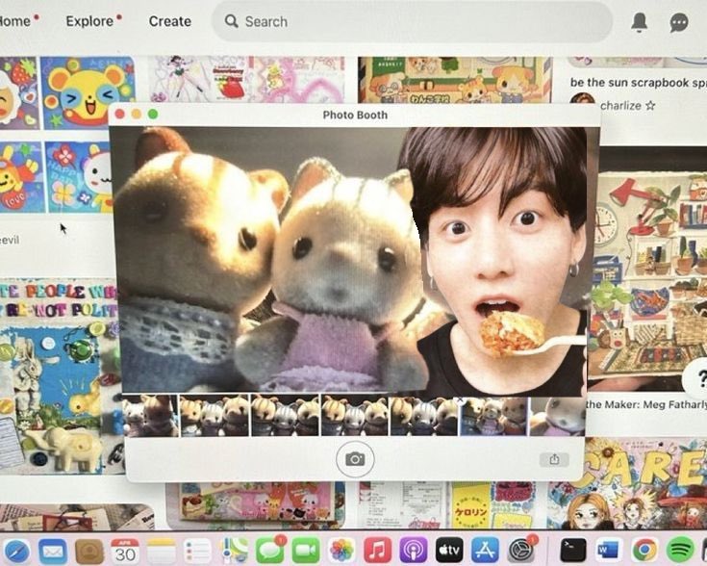Launch Notes from the Dock

[161, 552]
